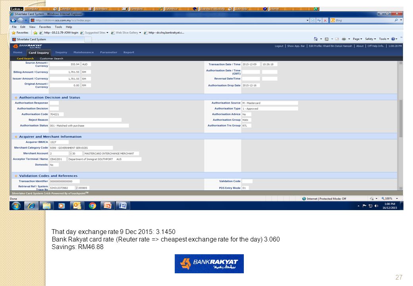Open Lotus Calendar drawer
This screenshot has height=286, width=413.
point(76,9)
